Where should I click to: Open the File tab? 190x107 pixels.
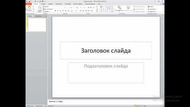point(28,4)
